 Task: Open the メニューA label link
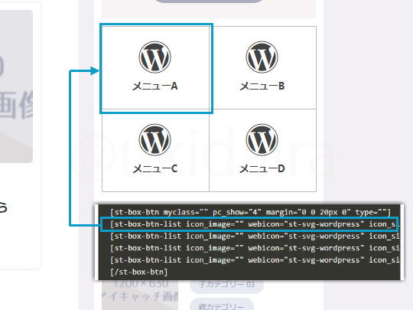(x=154, y=86)
